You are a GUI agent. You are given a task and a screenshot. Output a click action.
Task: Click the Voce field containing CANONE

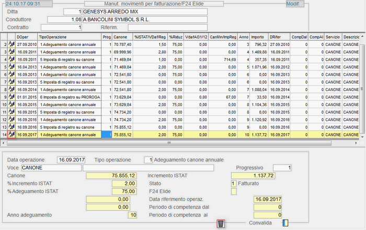[x=52, y=168]
